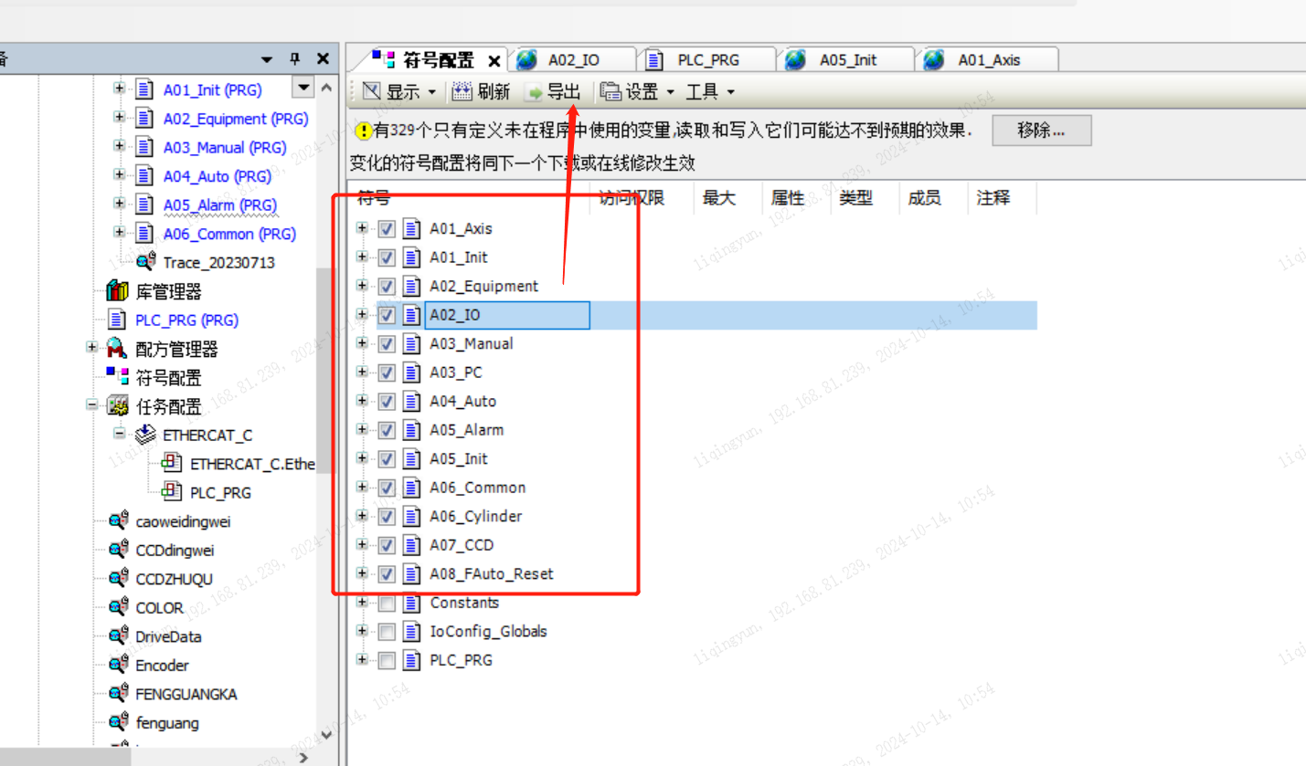The width and height of the screenshot is (1306, 766).
Task: Select the ETHERCAT_C task icon
Action: click(x=145, y=435)
